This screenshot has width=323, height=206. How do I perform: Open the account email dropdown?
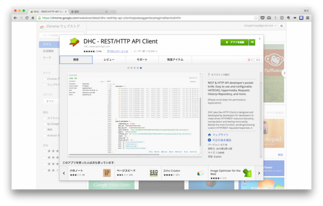260,26
